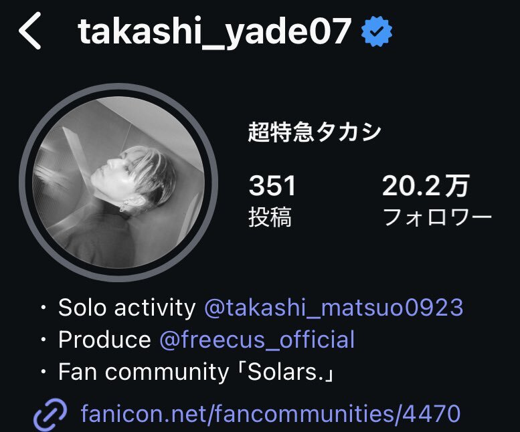Viewport: 520px width, 432px height.
Task: Tap the Solo activity bio text
Action: point(127,308)
